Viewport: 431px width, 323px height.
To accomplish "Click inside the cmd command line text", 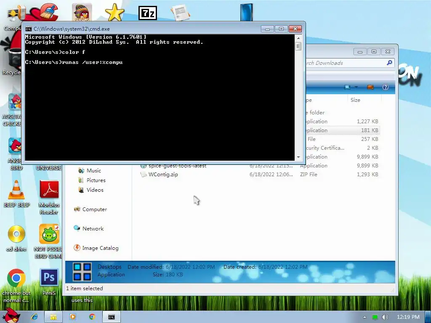I will (74, 62).
